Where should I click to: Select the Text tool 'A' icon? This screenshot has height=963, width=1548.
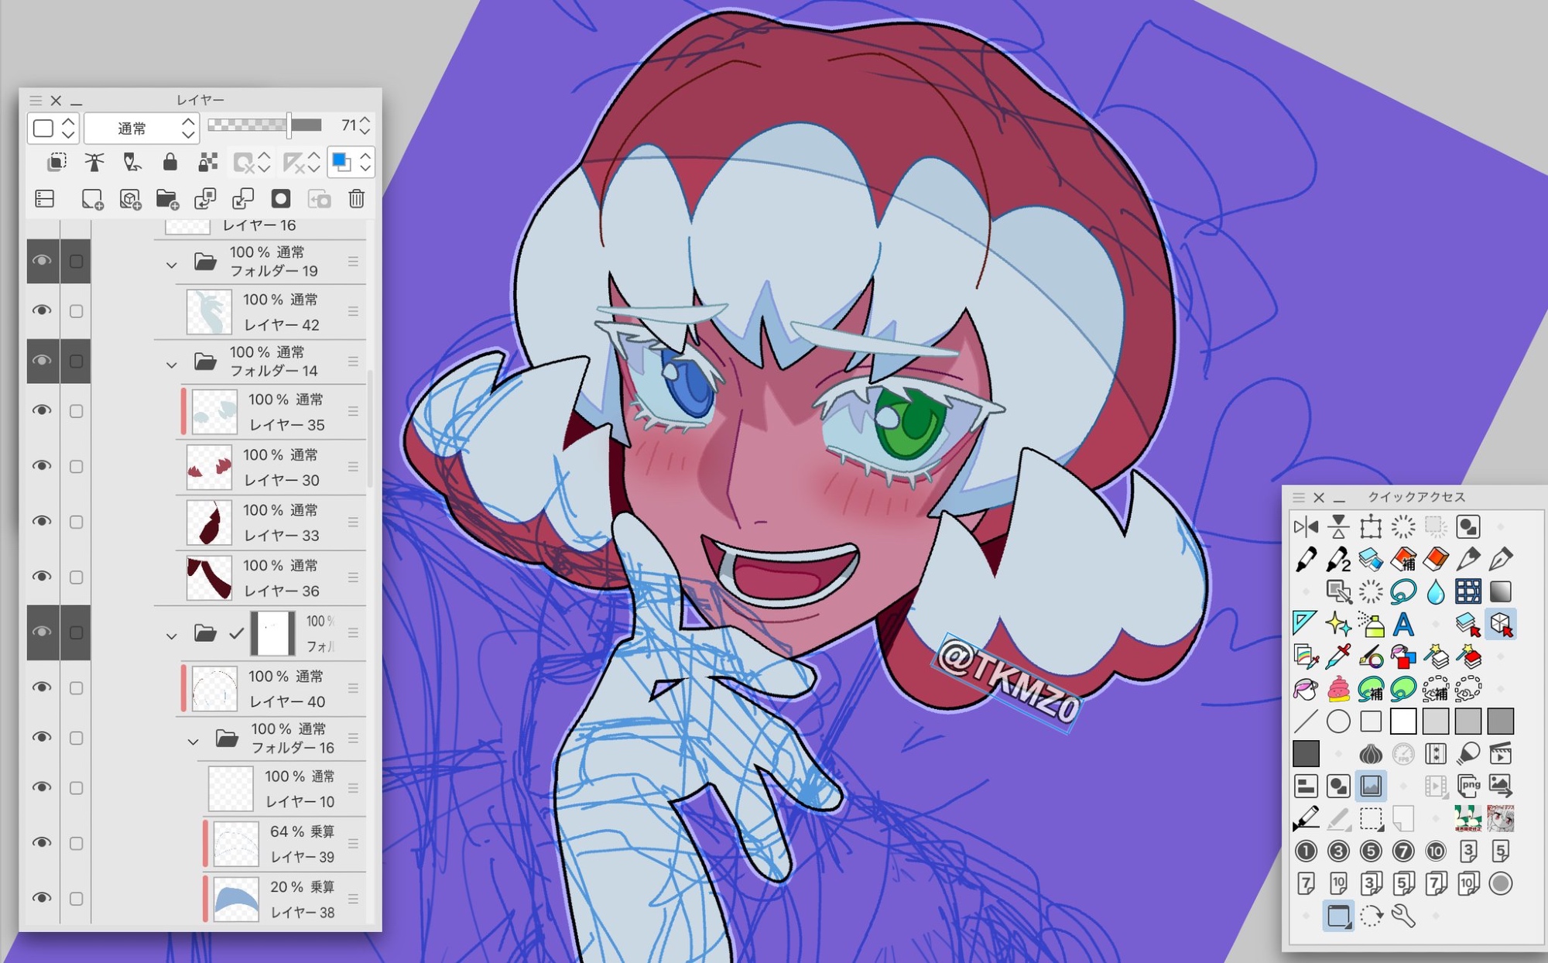pyautogui.click(x=1403, y=623)
